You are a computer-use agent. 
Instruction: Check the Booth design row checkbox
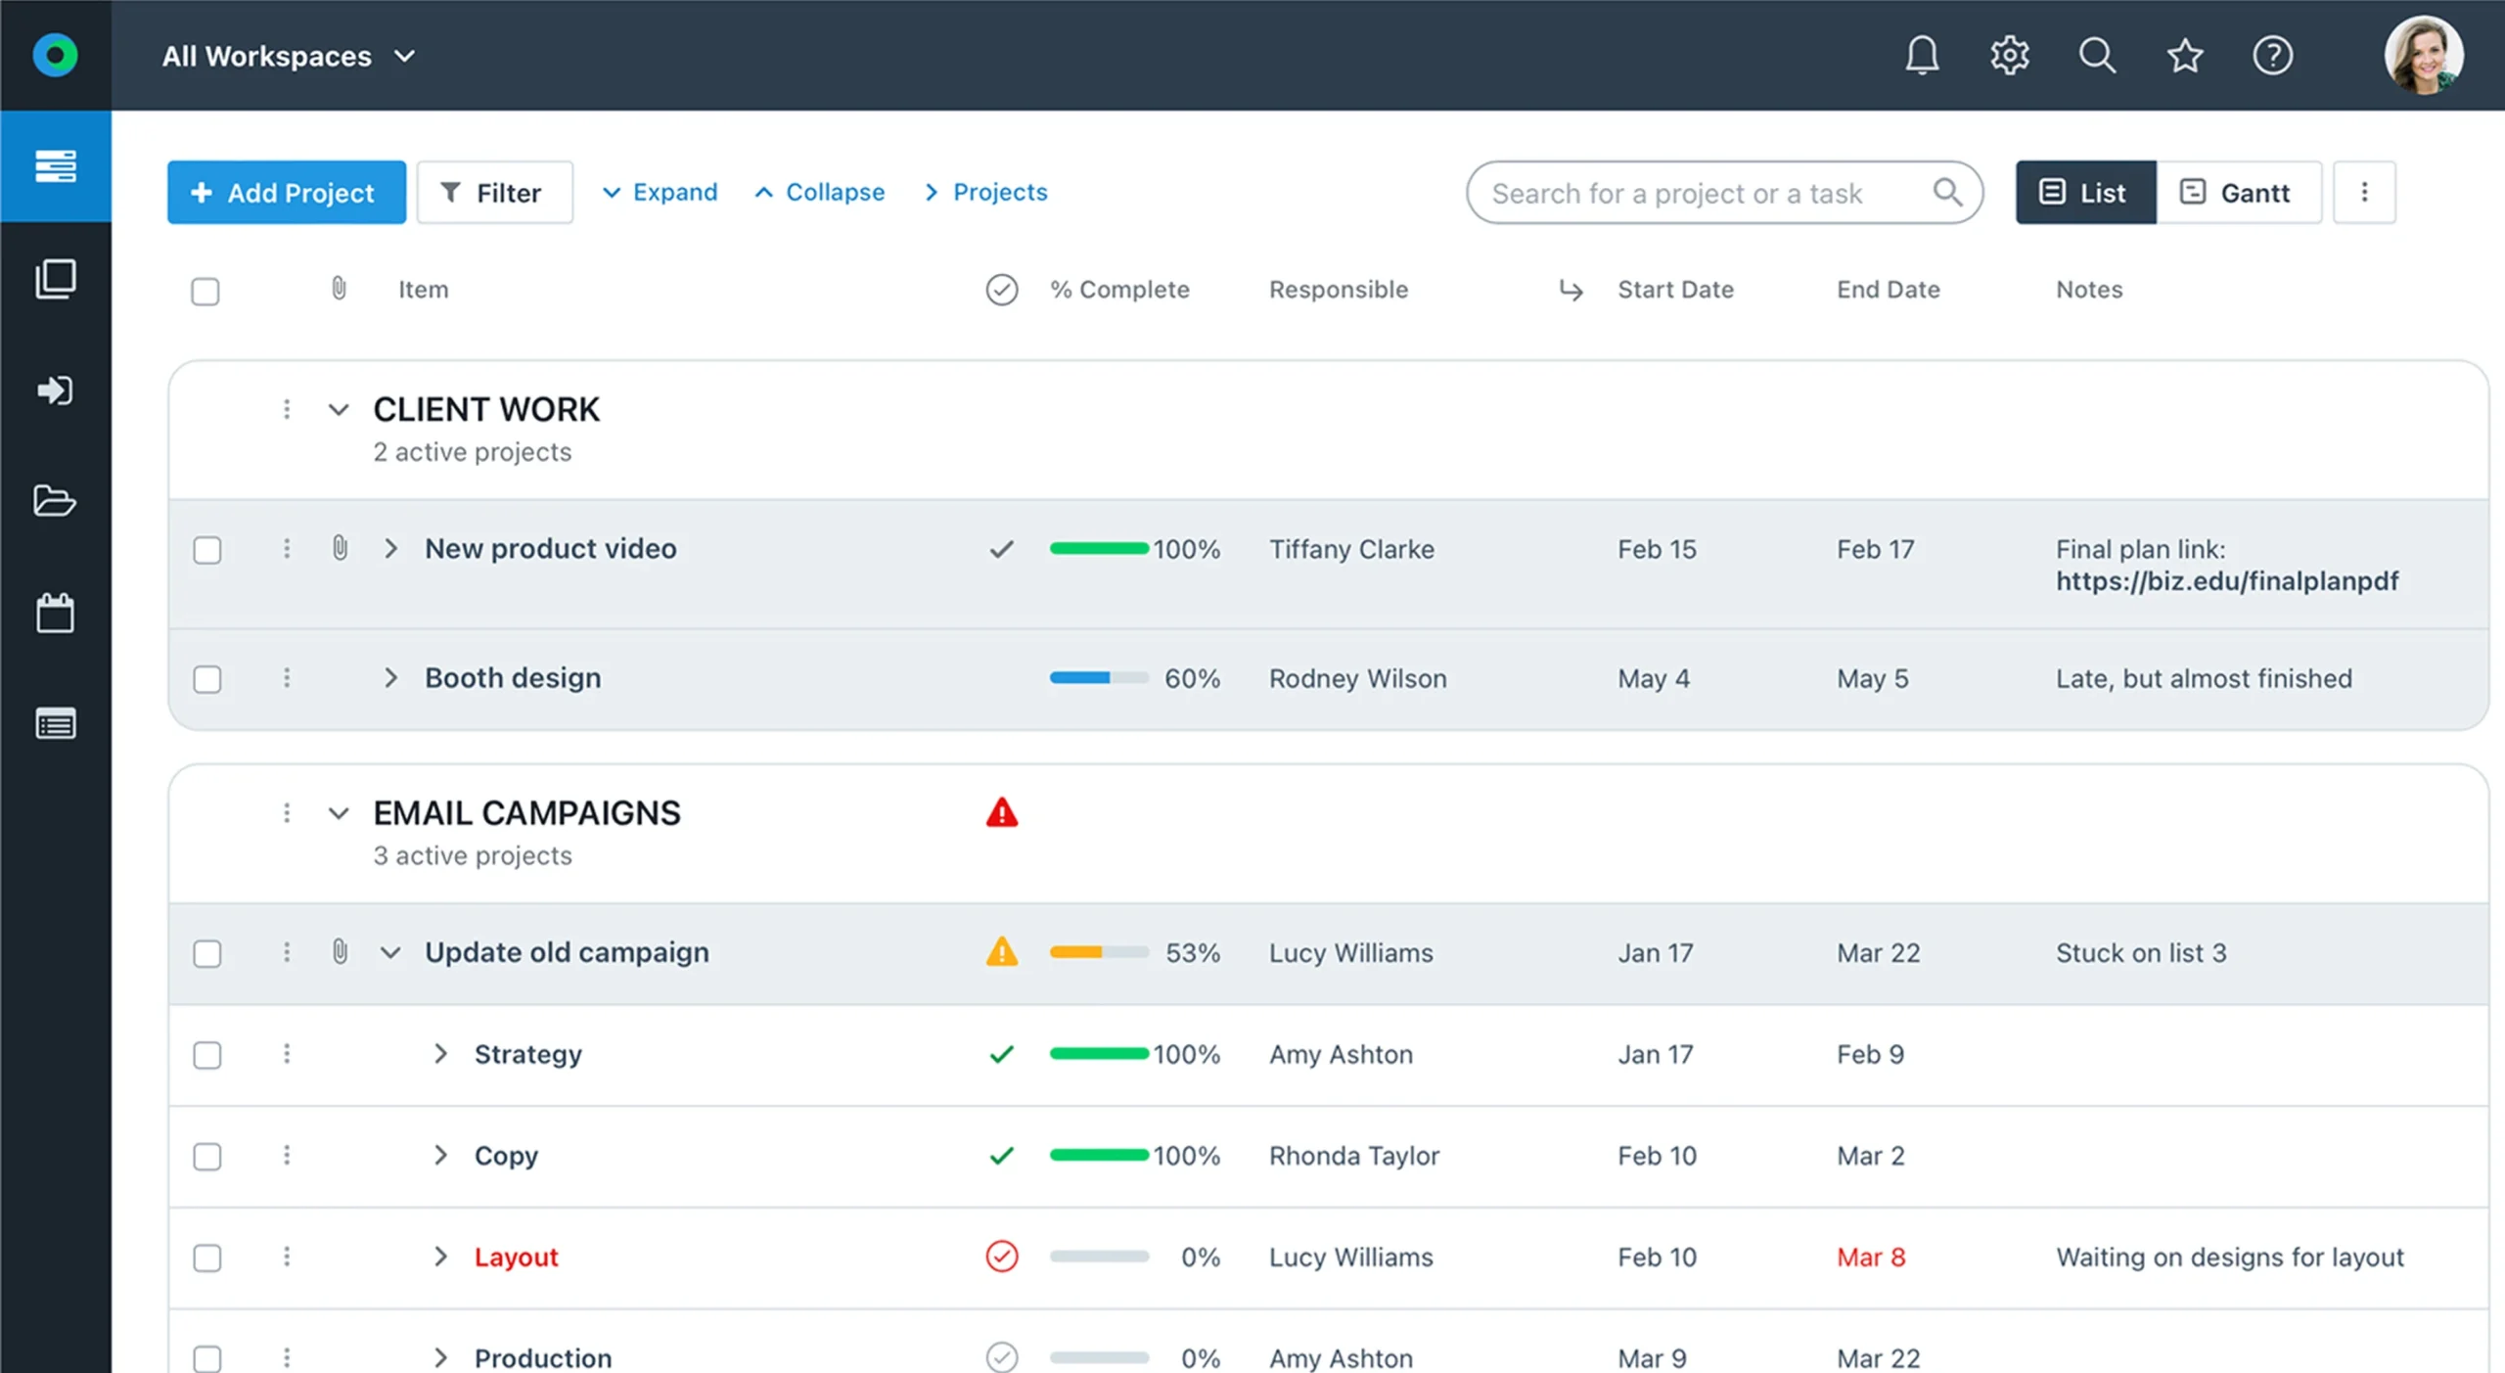pyautogui.click(x=207, y=679)
